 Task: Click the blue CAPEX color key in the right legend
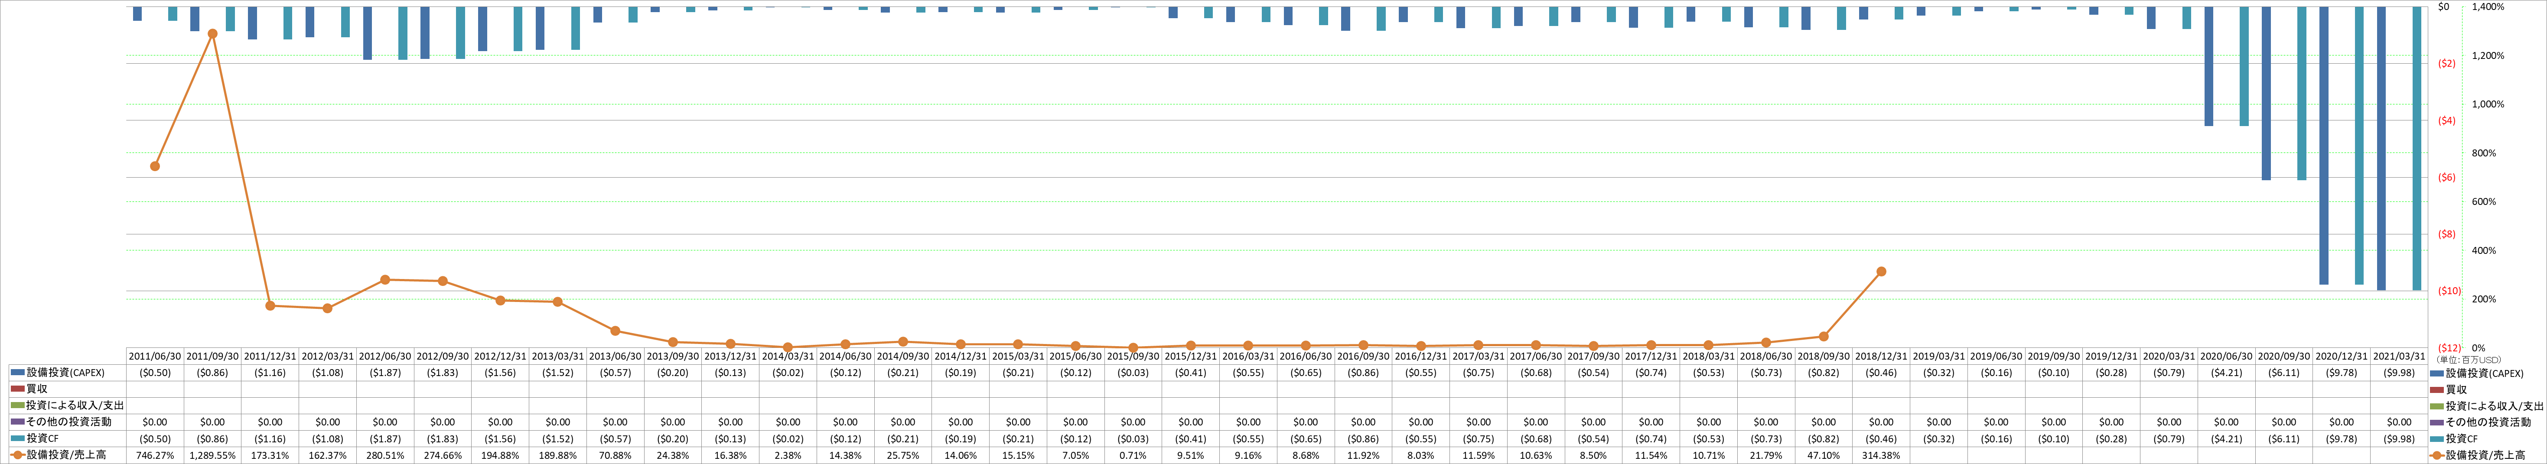pos(2437,373)
